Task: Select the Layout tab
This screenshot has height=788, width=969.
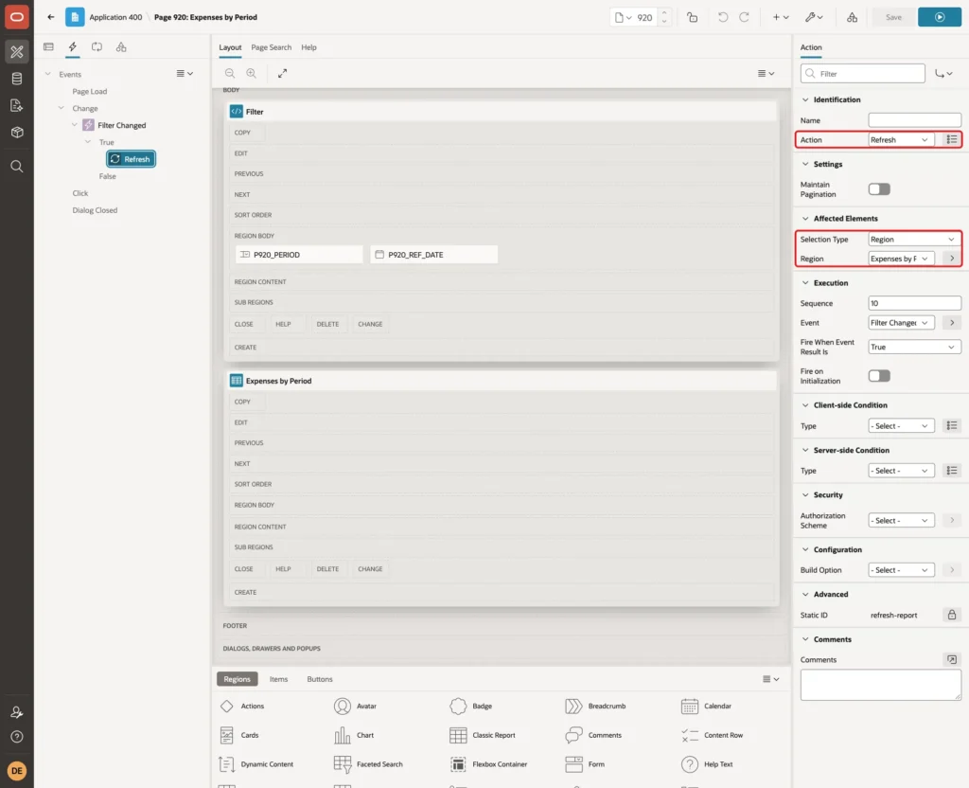Action: (x=230, y=47)
